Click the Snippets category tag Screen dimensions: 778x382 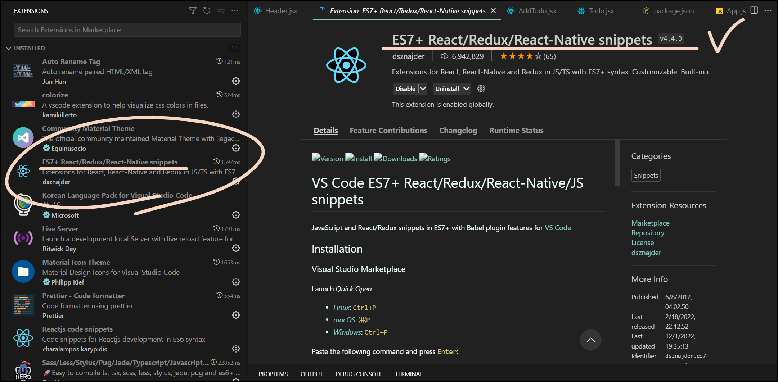point(646,175)
